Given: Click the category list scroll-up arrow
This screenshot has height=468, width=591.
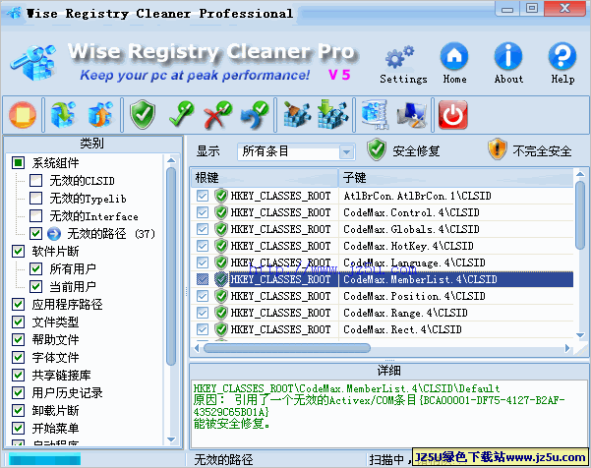Looking at the screenshot, I should [x=171, y=160].
